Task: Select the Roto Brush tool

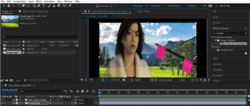Action: coord(64,6)
